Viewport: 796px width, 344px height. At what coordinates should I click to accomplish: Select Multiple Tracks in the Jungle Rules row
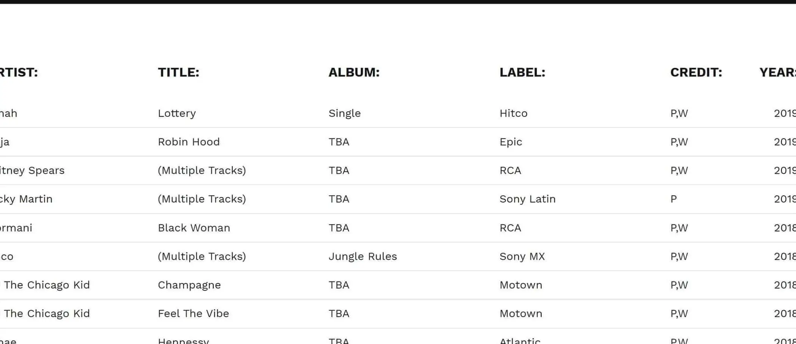tap(202, 256)
